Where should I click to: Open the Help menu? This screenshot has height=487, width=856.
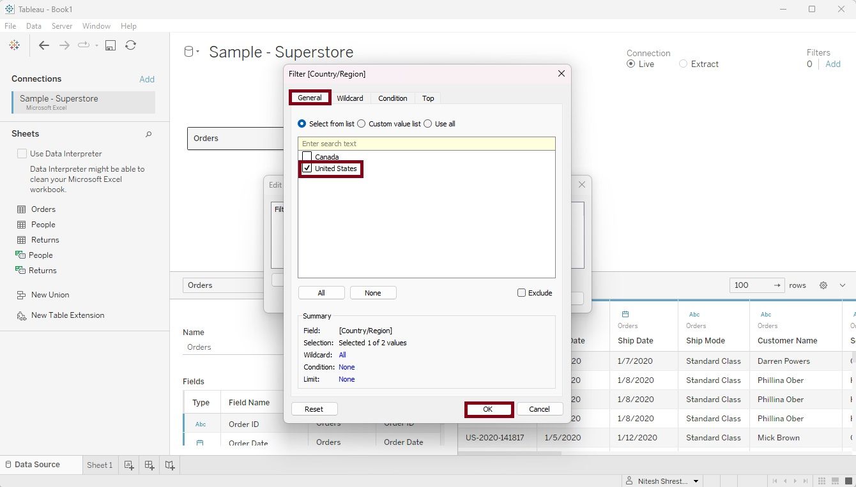pos(128,26)
